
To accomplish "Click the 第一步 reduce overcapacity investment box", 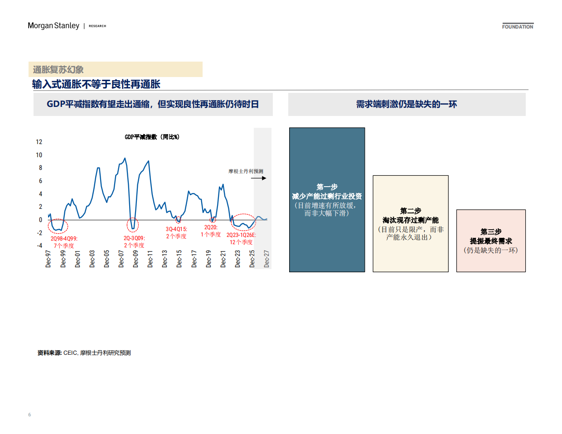I will tap(326, 199).
